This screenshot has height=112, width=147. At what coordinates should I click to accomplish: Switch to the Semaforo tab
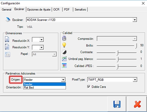point(80,10)
